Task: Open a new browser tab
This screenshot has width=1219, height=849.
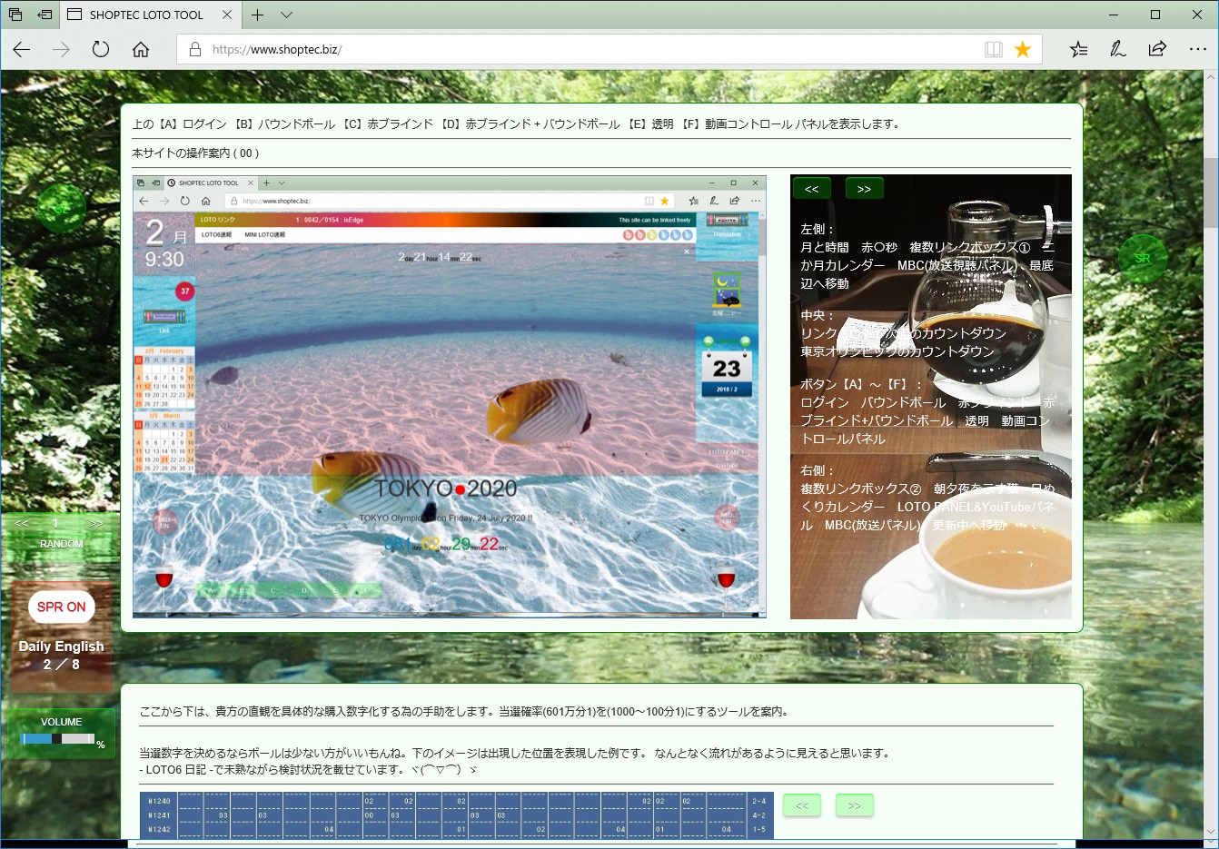Action: pos(258,15)
